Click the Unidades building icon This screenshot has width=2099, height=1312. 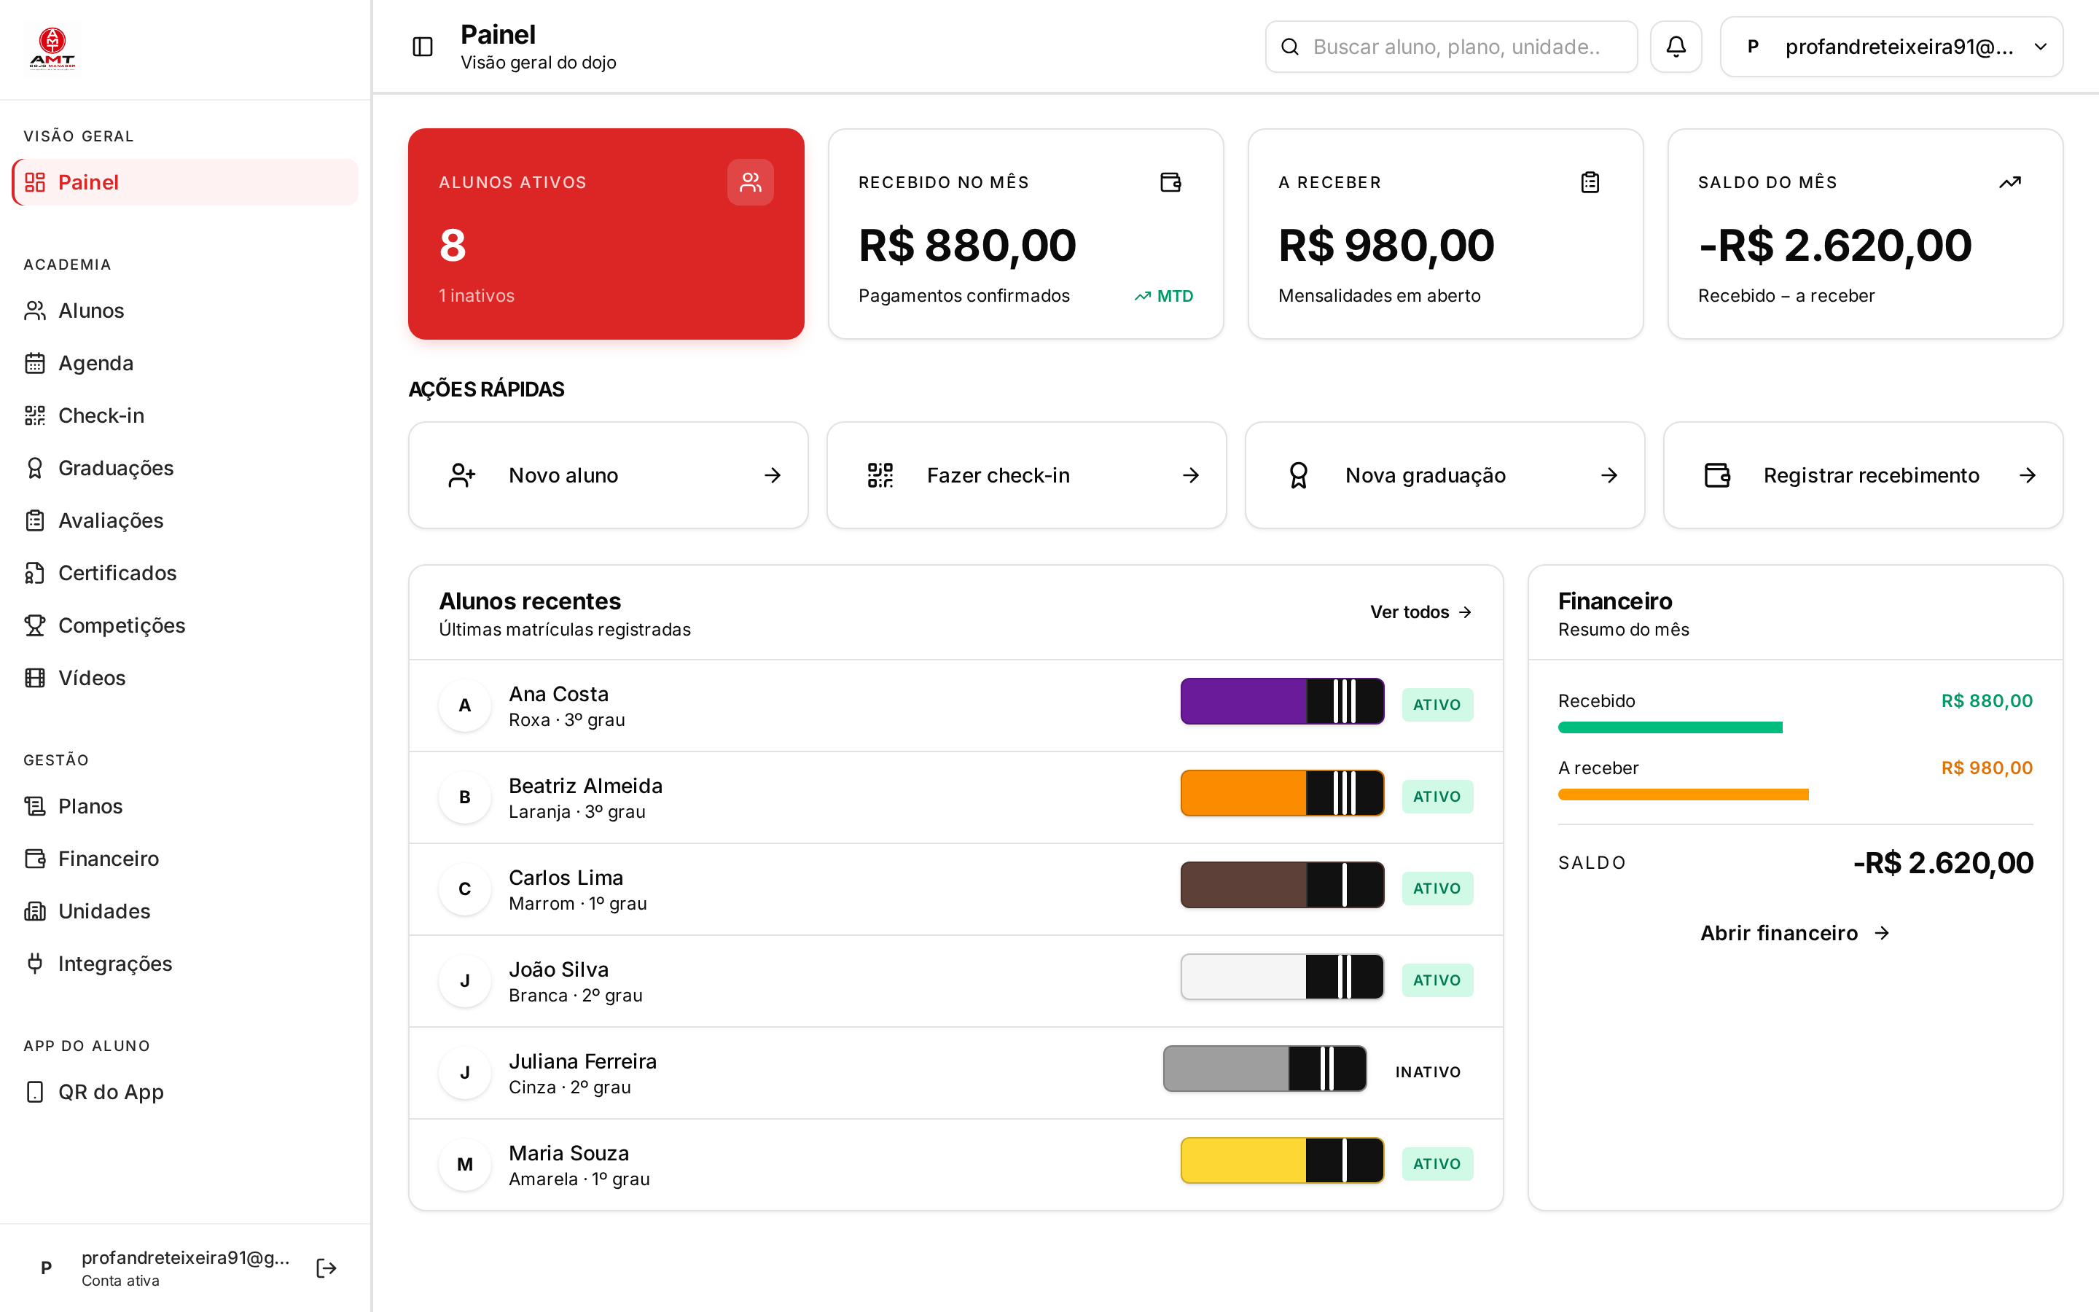click(x=35, y=911)
